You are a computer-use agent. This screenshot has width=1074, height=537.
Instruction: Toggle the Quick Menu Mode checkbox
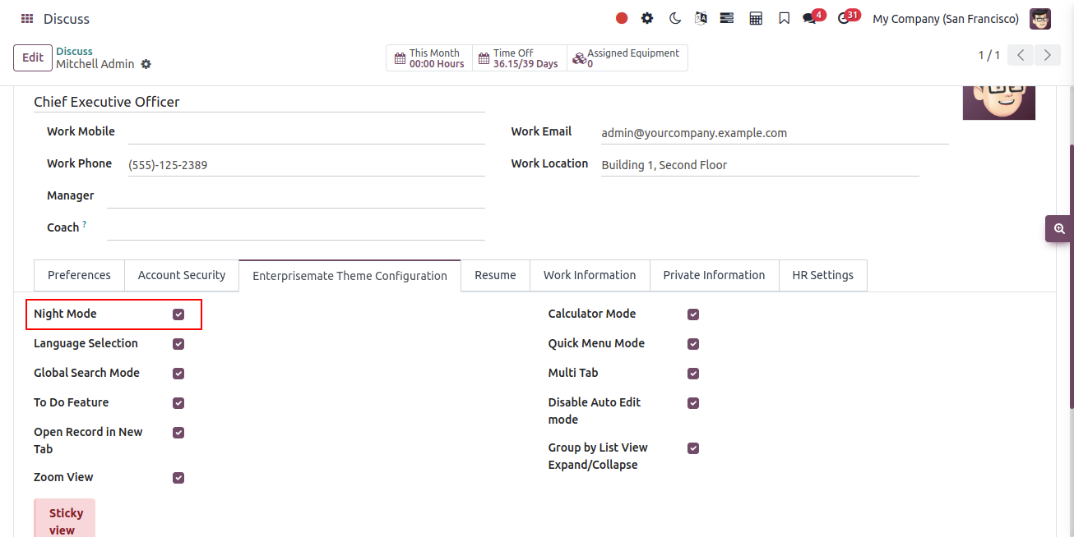pyautogui.click(x=693, y=344)
